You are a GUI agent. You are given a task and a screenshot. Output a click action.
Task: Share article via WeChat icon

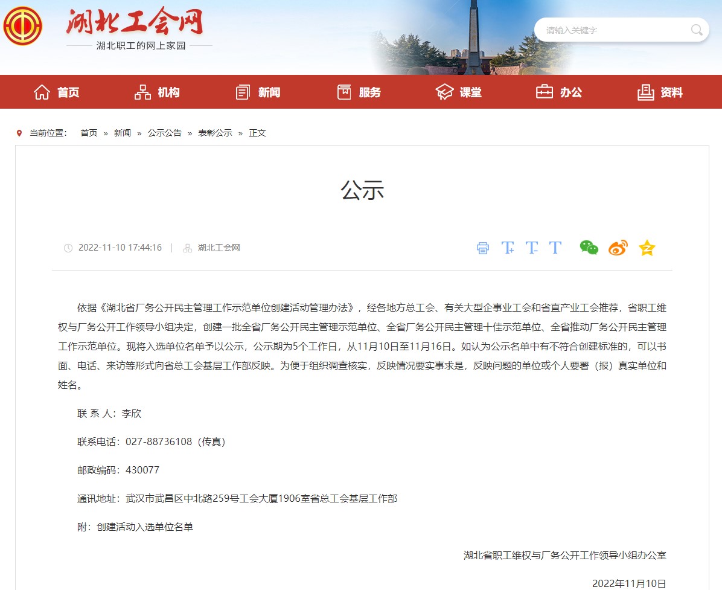point(589,248)
